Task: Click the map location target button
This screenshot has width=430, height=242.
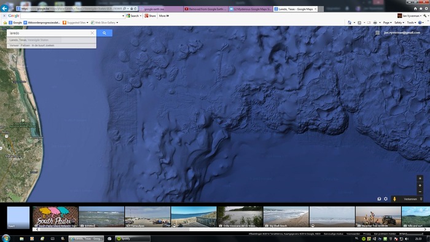Action: (420, 178)
